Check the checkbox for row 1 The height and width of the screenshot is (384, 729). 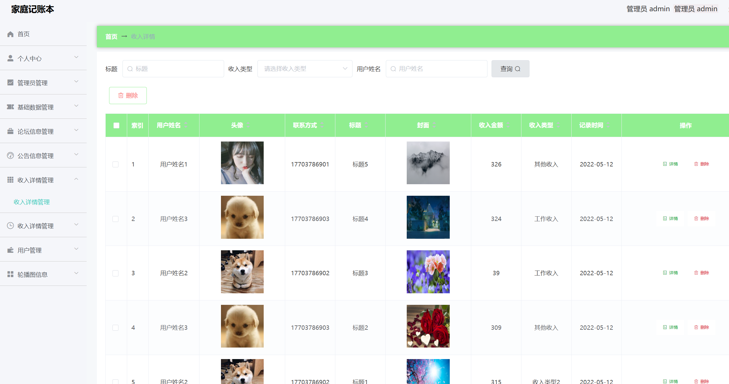point(116,164)
